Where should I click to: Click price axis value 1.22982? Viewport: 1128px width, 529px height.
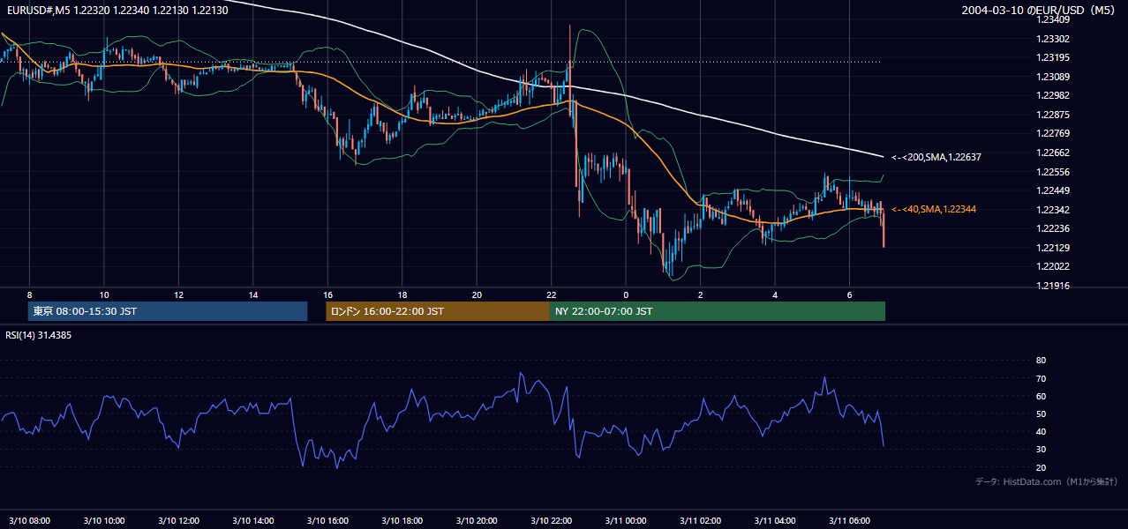[1051, 95]
